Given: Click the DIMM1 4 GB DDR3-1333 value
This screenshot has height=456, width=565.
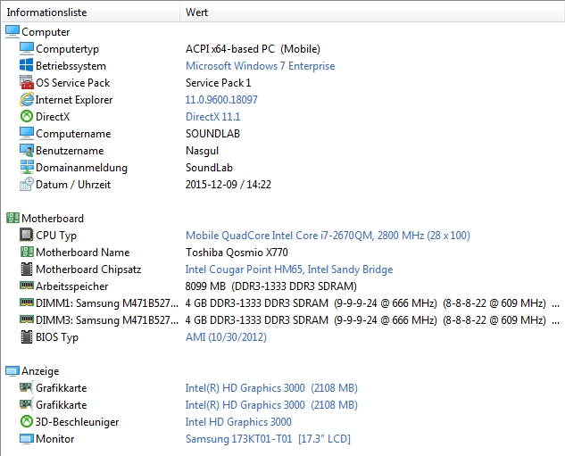Looking at the screenshot, I should (x=372, y=303).
